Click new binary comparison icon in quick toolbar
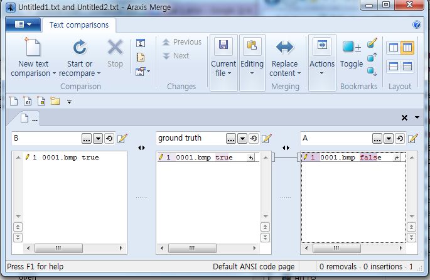The image size is (430, 280). point(28,101)
